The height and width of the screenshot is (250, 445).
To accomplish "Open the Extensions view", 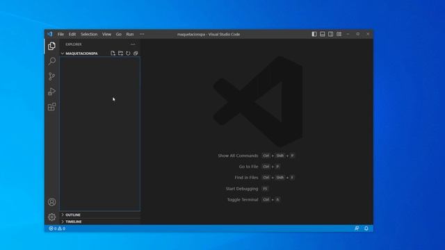I will pos(51,107).
